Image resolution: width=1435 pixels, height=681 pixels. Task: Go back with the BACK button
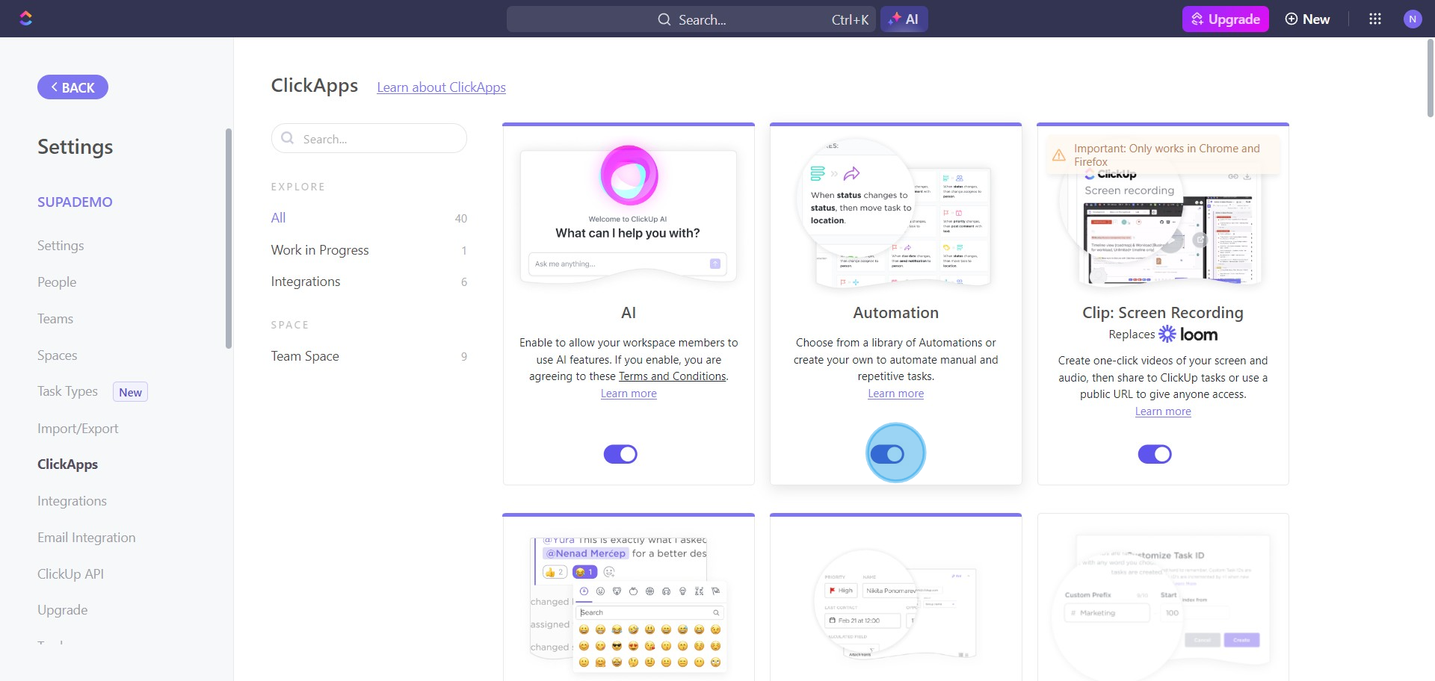coord(72,87)
